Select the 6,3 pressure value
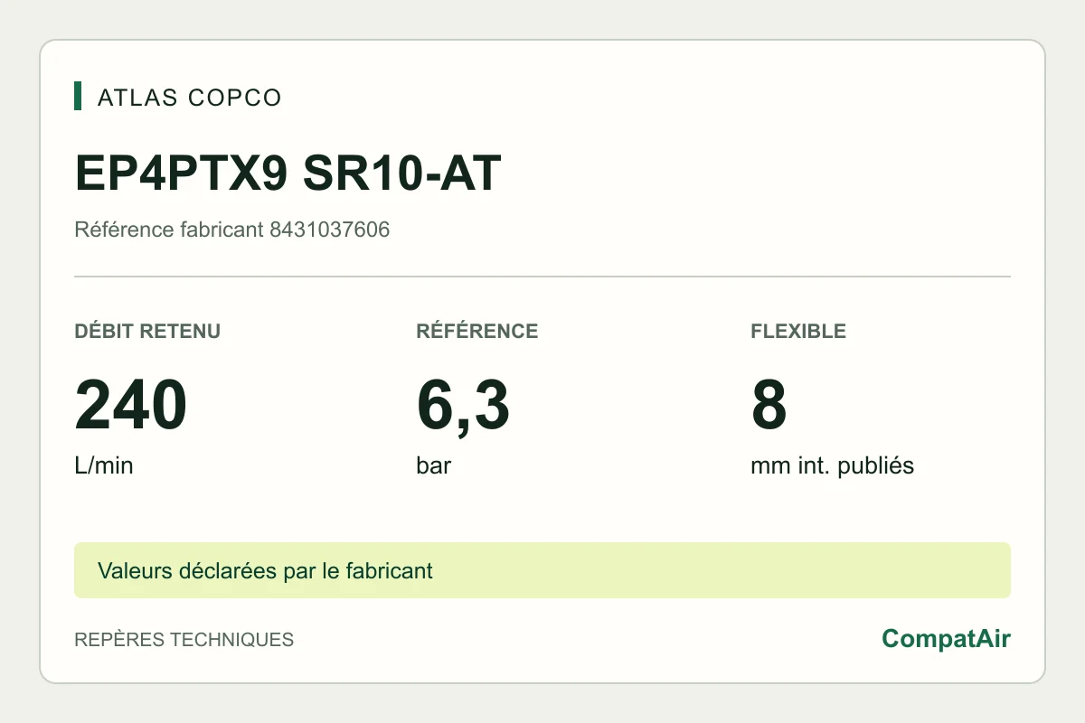Screen dimensions: 1085x723 click(x=463, y=406)
